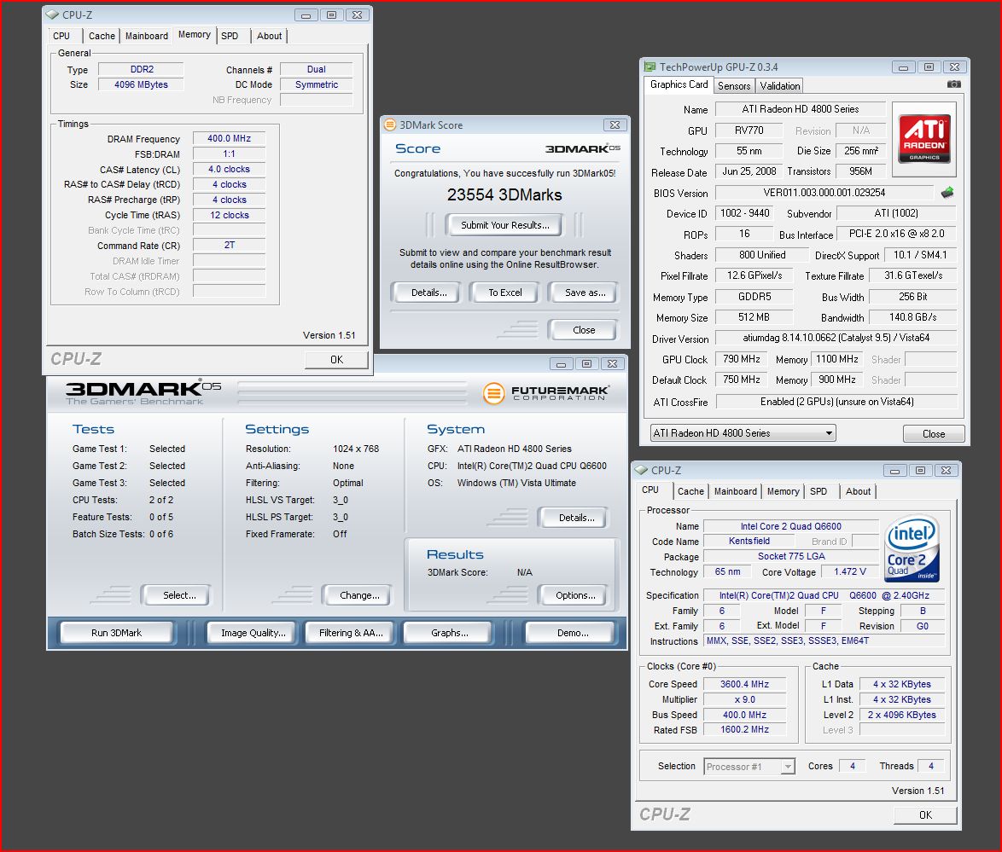The image size is (1002, 852).
Task: Open the Validation tab in GPU-Z
Action: (x=779, y=85)
